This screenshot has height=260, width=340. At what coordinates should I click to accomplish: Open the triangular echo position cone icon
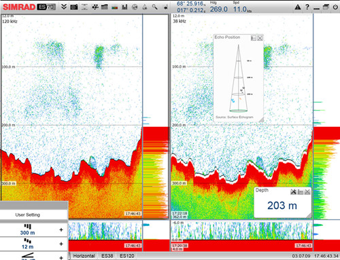coord(144,7)
